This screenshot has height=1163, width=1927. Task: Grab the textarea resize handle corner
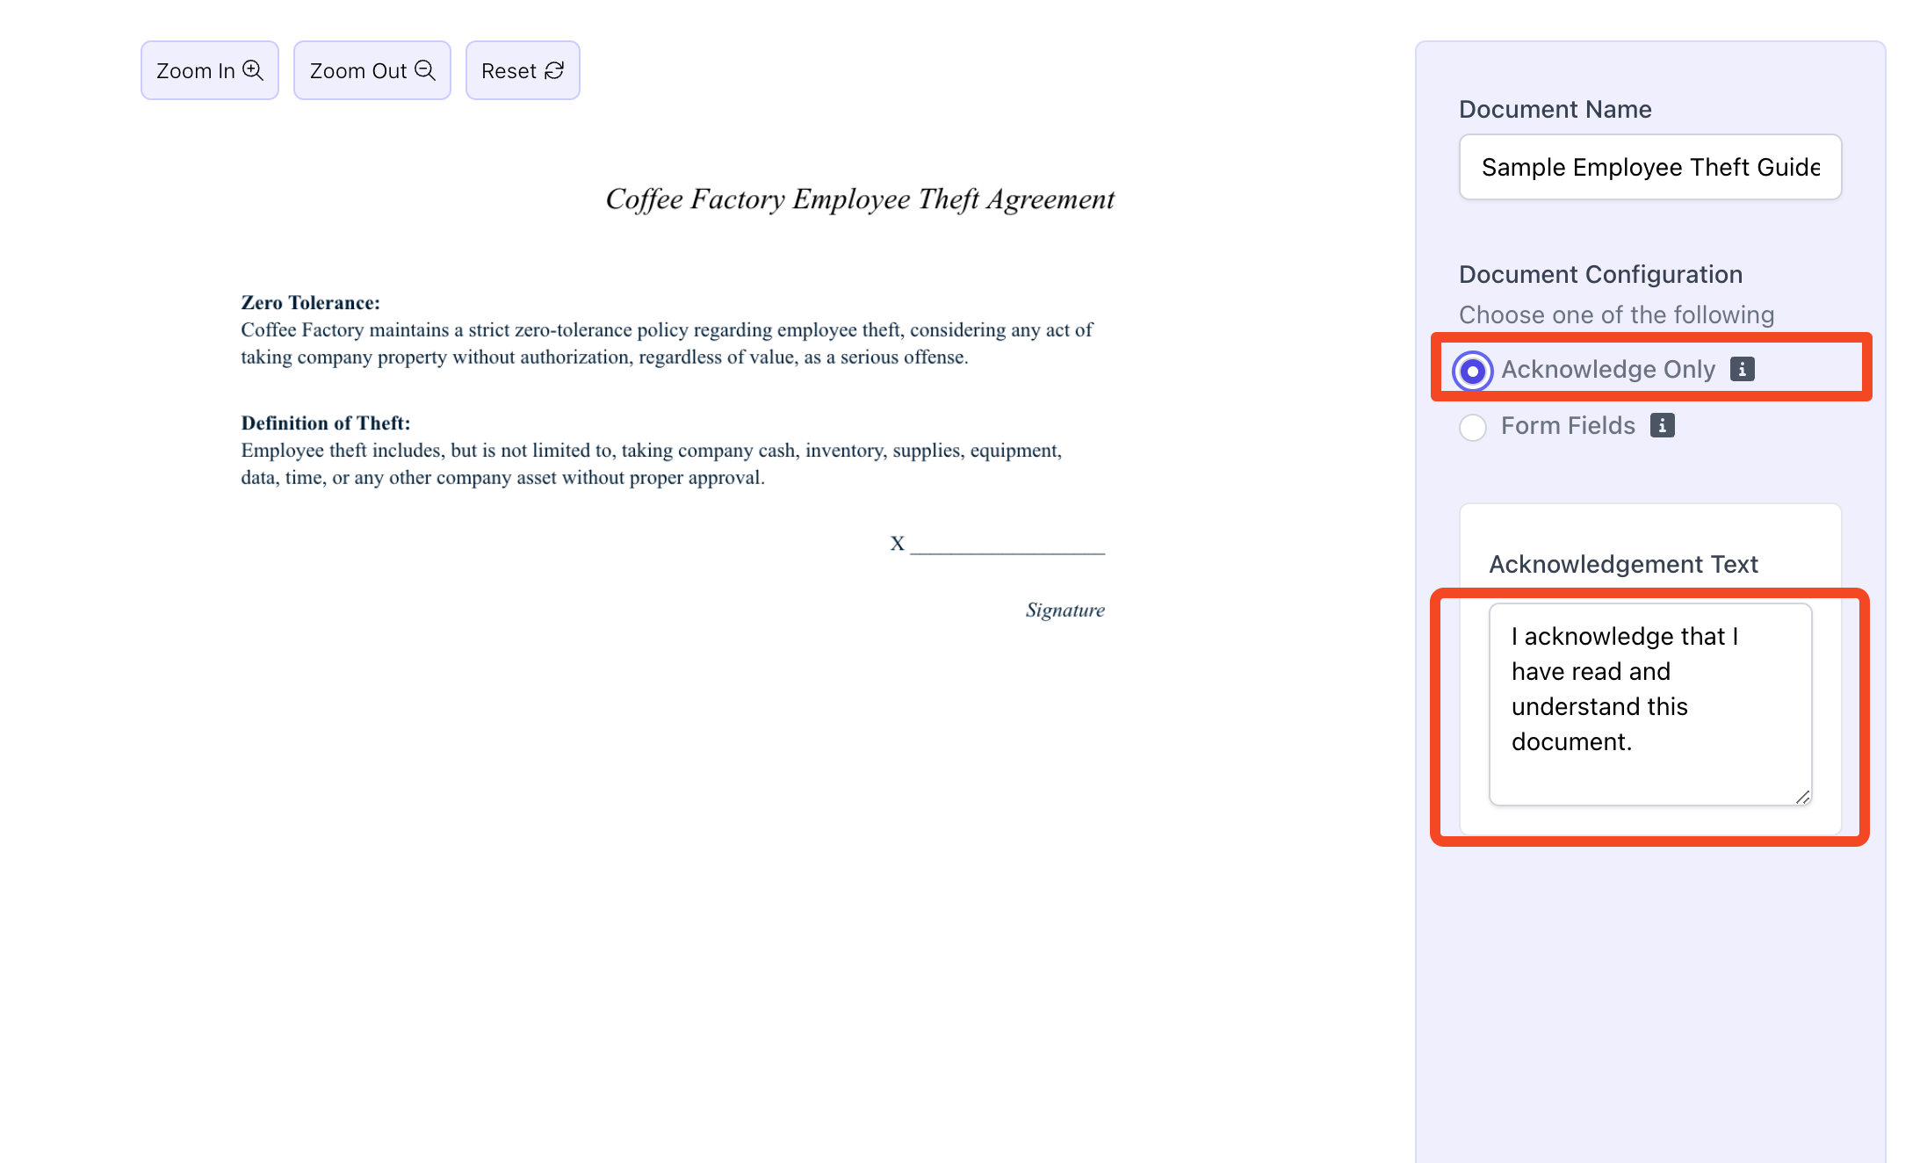pos(1802,797)
